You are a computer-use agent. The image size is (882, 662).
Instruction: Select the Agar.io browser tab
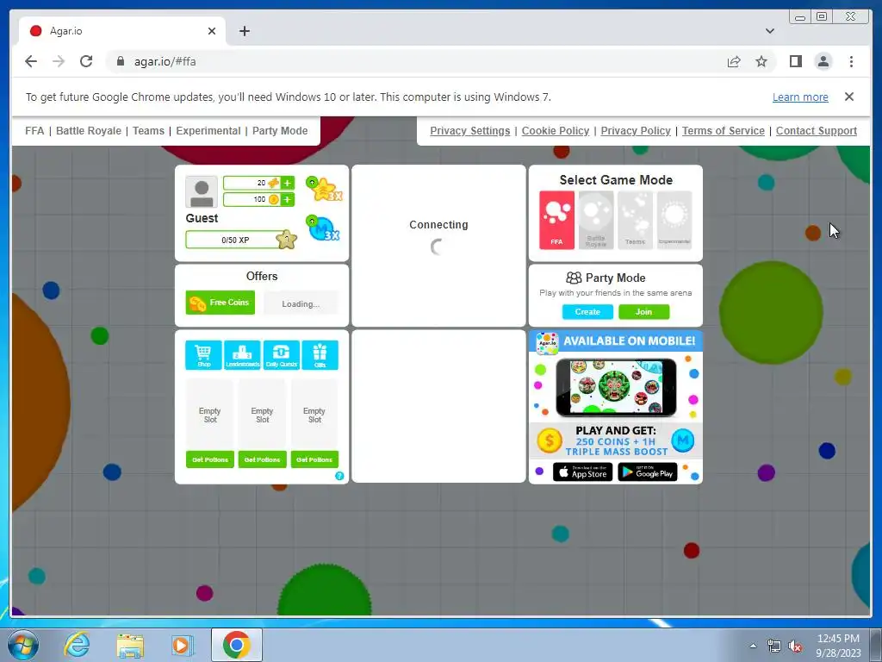coord(122,31)
